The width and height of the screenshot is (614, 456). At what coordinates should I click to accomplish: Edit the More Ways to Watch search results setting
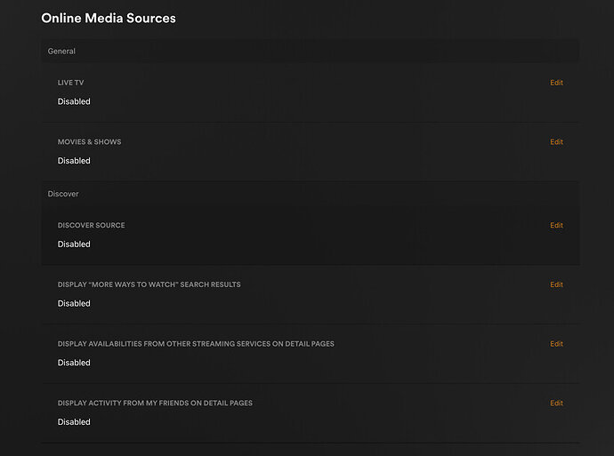556,284
